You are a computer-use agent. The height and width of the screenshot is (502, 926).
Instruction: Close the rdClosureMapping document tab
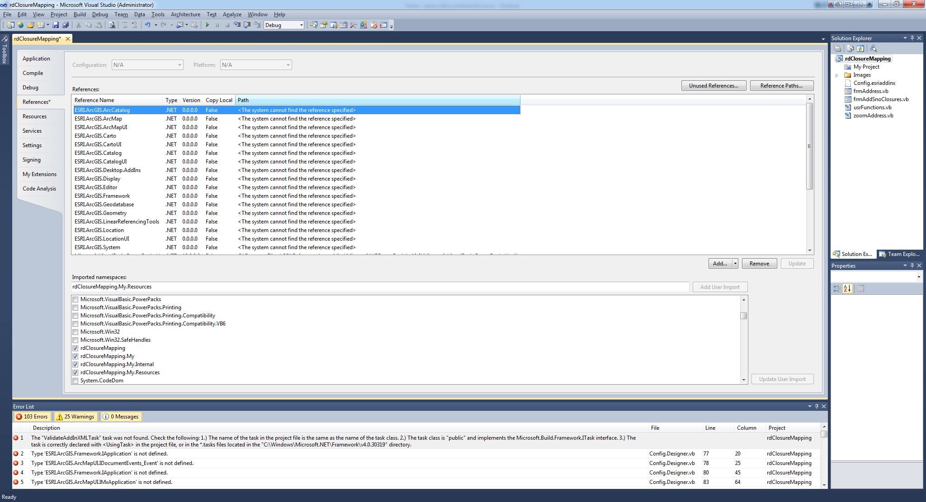pyautogui.click(x=68, y=39)
